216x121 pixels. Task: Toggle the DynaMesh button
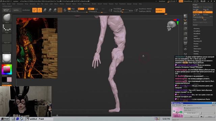pyautogui.click(x=160, y=10)
